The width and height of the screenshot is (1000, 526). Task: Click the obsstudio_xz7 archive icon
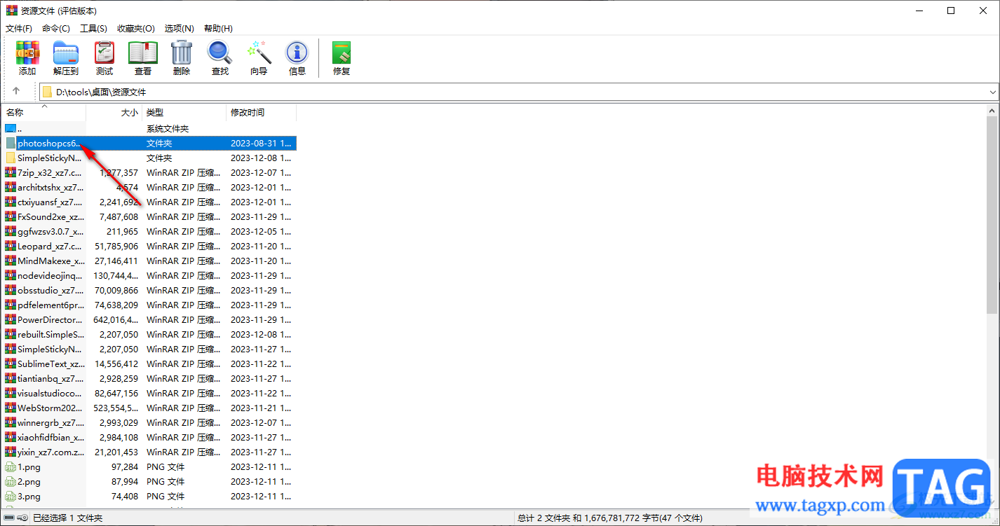pos(10,290)
